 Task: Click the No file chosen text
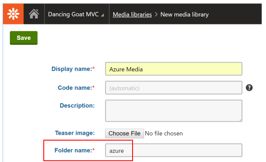click(164, 134)
